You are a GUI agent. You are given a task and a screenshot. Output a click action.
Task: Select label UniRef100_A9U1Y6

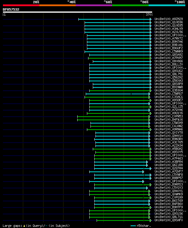[169, 113]
